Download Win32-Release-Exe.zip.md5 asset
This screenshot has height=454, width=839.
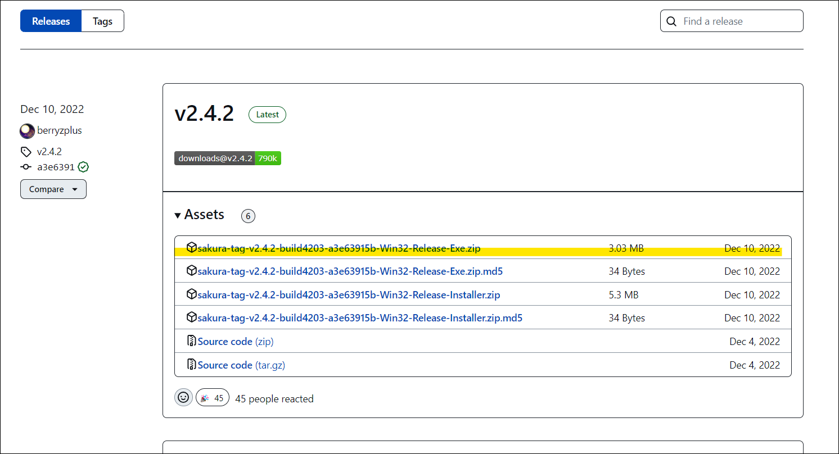point(350,271)
